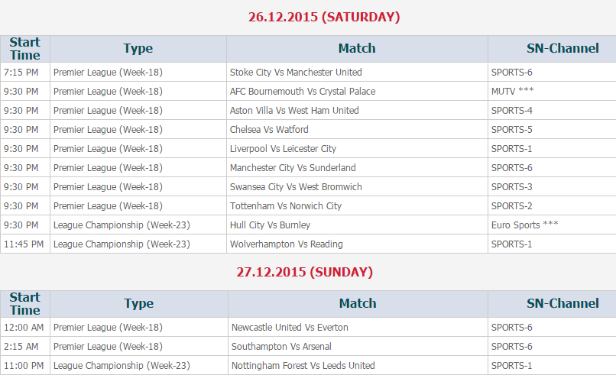Click the Sunday SN-Channel column header
Screen dimensions: 616x375
click(563, 303)
